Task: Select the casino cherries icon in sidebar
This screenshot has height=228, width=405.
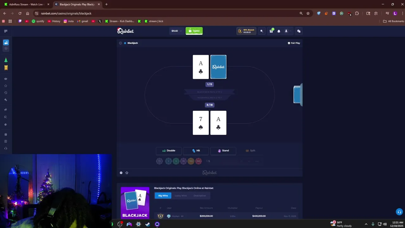Action: 6,42
